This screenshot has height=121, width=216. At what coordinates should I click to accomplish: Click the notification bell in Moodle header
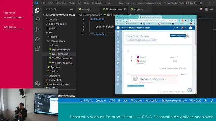[x=182, y=28]
